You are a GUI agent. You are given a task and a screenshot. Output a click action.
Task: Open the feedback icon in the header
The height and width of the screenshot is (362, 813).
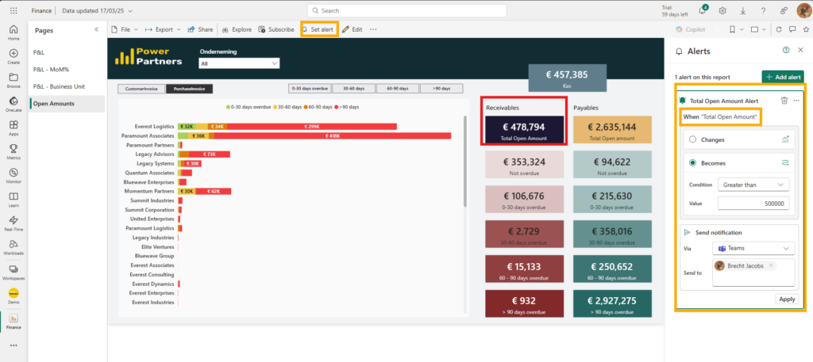(x=784, y=10)
